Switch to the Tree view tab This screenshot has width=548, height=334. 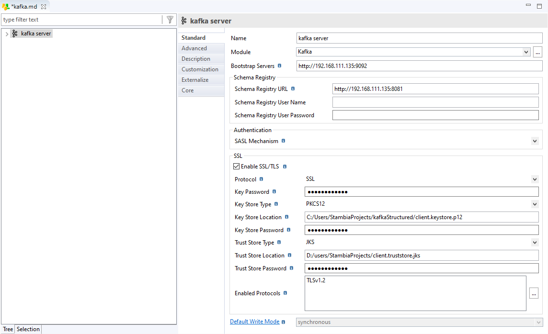click(x=8, y=329)
